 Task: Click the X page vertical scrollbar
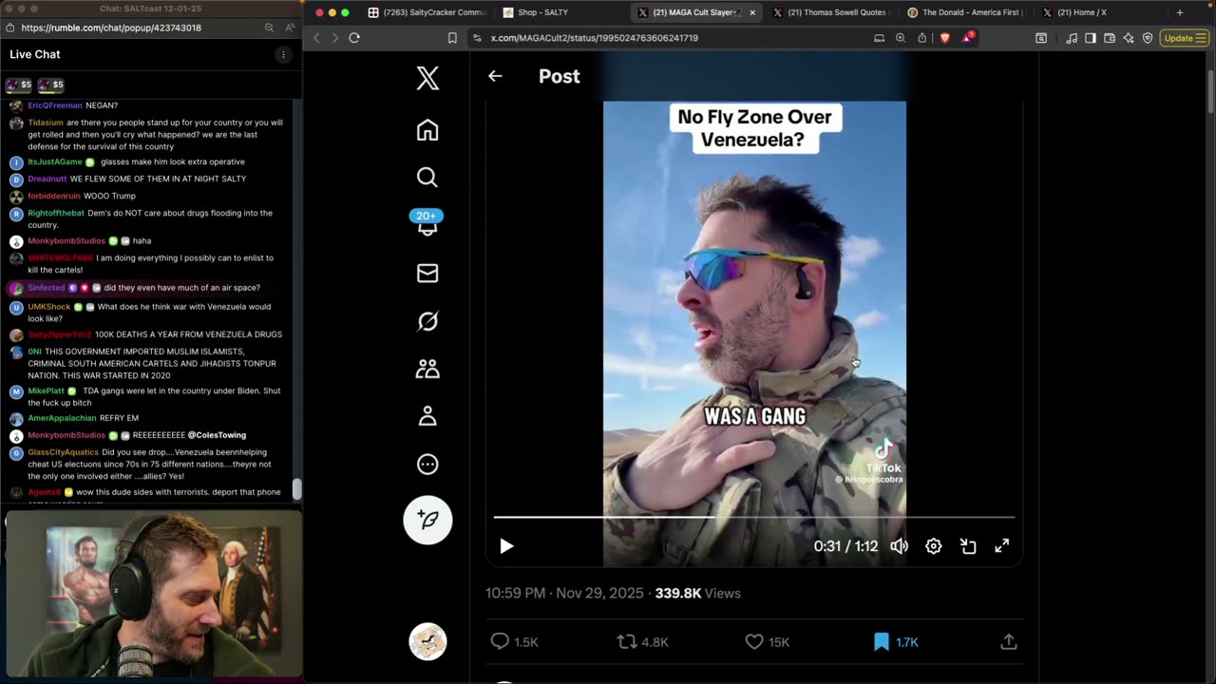[1210, 90]
